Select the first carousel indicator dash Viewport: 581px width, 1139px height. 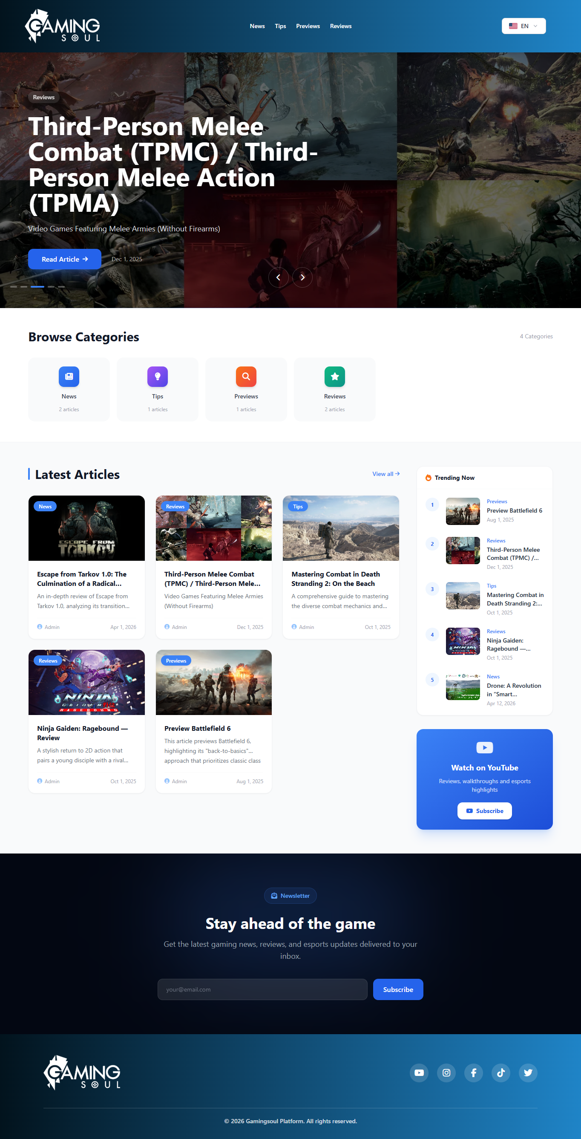[x=14, y=286]
